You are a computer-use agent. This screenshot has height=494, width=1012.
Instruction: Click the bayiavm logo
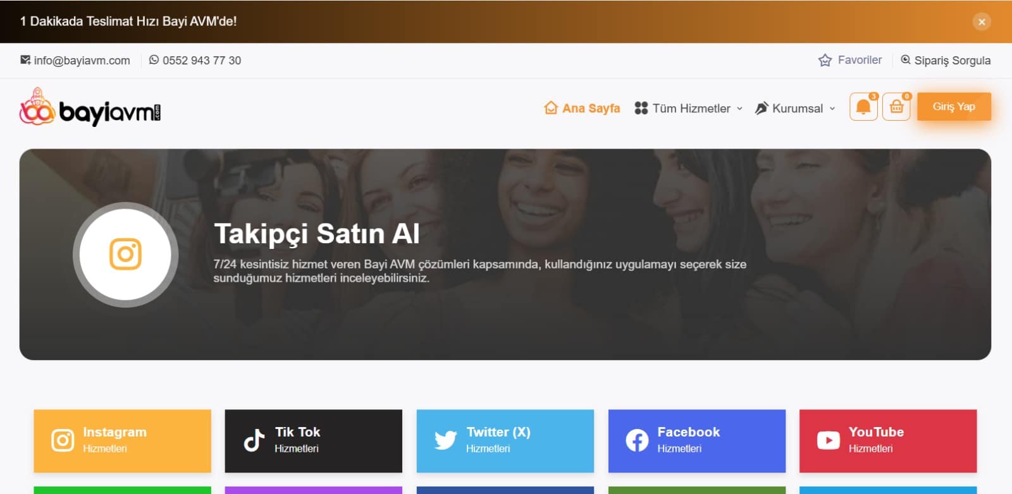coord(90,107)
